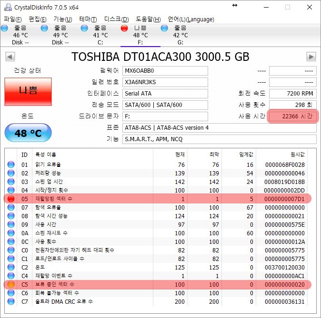Screen dimensions: 321x318
Task: Click the CrystalDiskInfo app icon in title bar
Action: (8, 7)
